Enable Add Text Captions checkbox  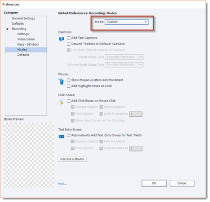[x=68, y=38]
